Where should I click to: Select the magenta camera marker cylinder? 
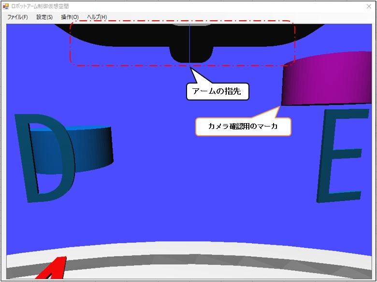pyautogui.click(x=327, y=78)
